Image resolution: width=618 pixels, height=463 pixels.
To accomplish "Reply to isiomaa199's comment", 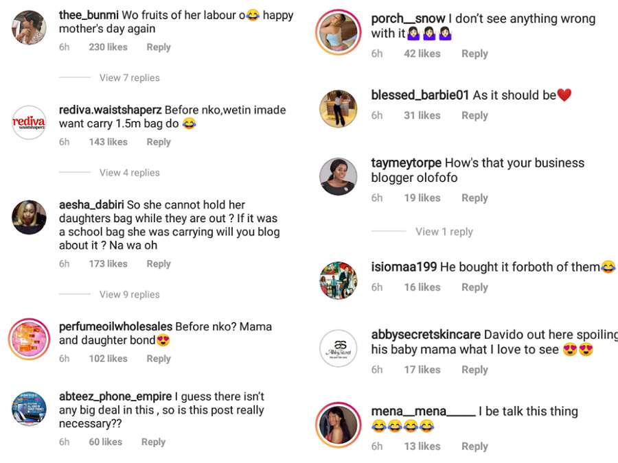I will [474, 287].
